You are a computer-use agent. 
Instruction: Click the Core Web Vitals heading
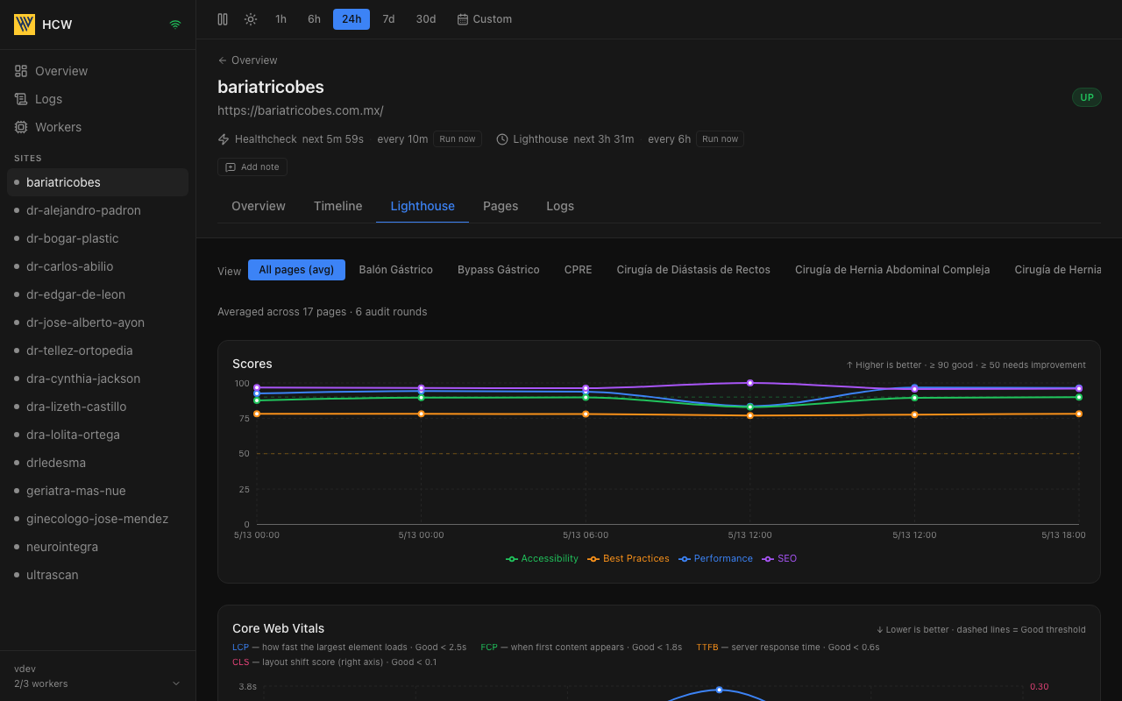coord(278,628)
